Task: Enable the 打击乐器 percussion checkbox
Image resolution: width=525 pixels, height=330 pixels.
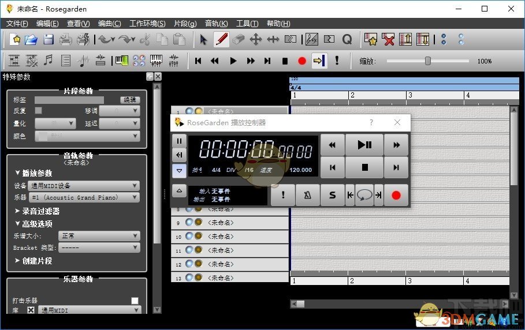Action: coord(135,301)
